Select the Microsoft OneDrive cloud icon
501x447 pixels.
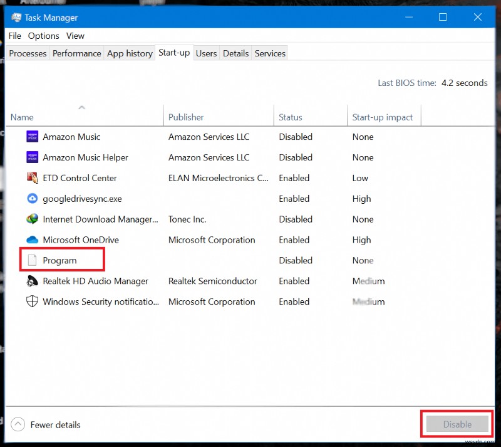pyautogui.click(x=32, y=239)
